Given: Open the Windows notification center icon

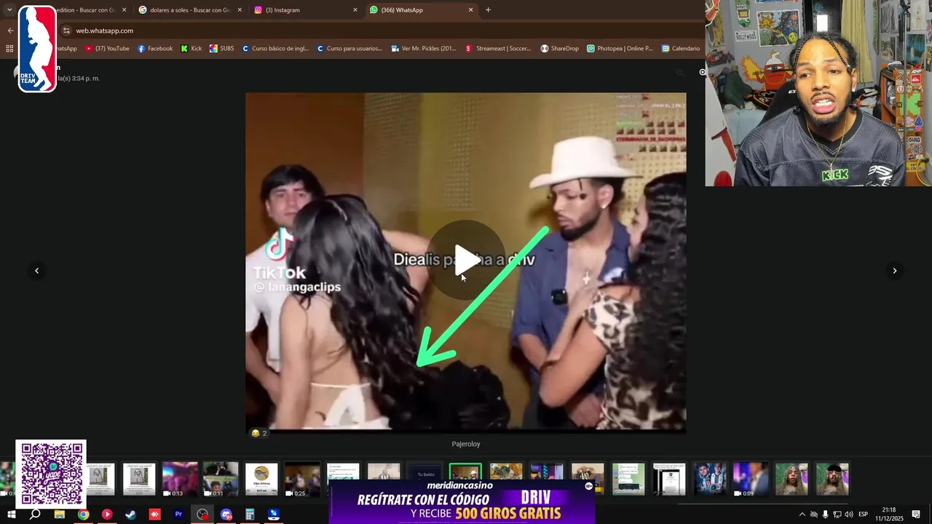Looking at the screenshot, I should click(916, 515).
